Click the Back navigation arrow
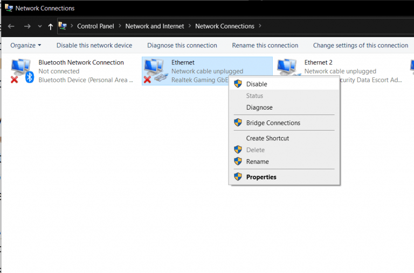This screenshot has width=414, height=273. [11, 26]
